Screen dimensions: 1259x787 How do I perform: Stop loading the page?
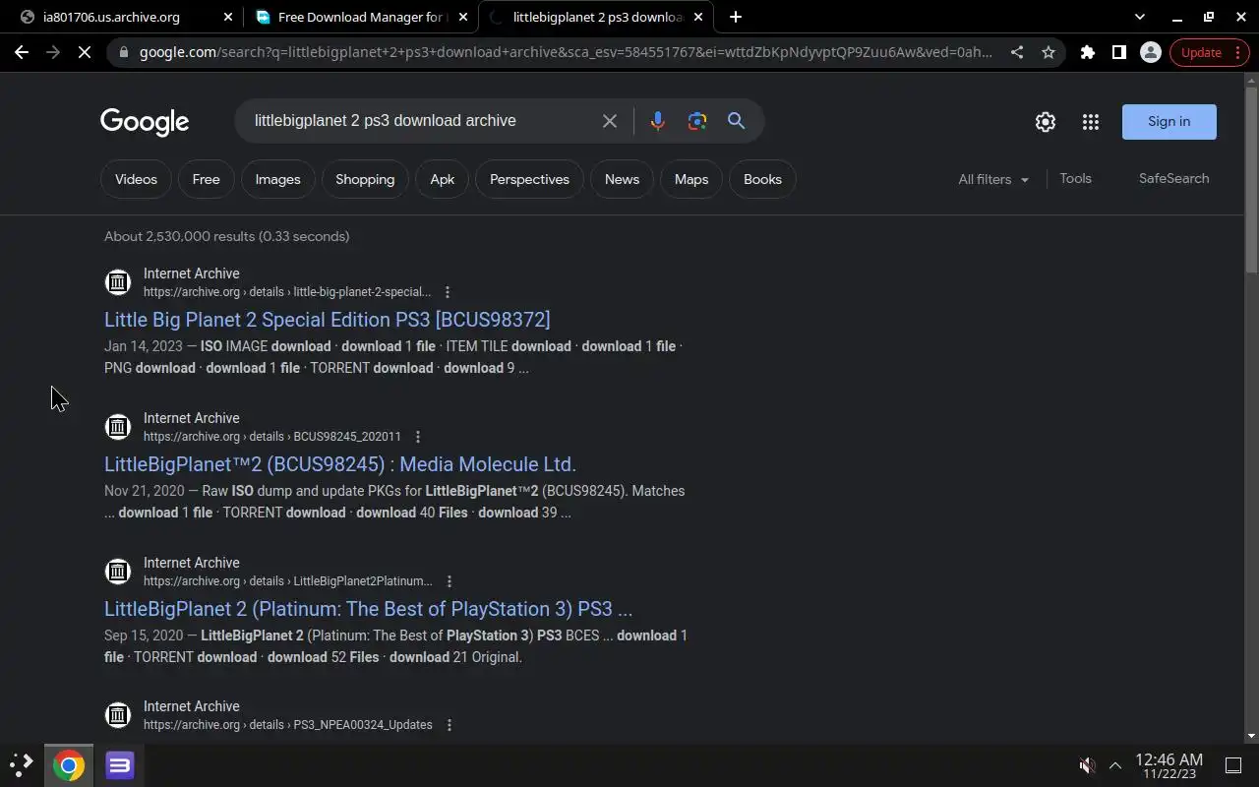[85, 52]
